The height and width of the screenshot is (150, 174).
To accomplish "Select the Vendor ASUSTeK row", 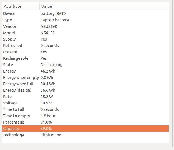I will 85,26.
